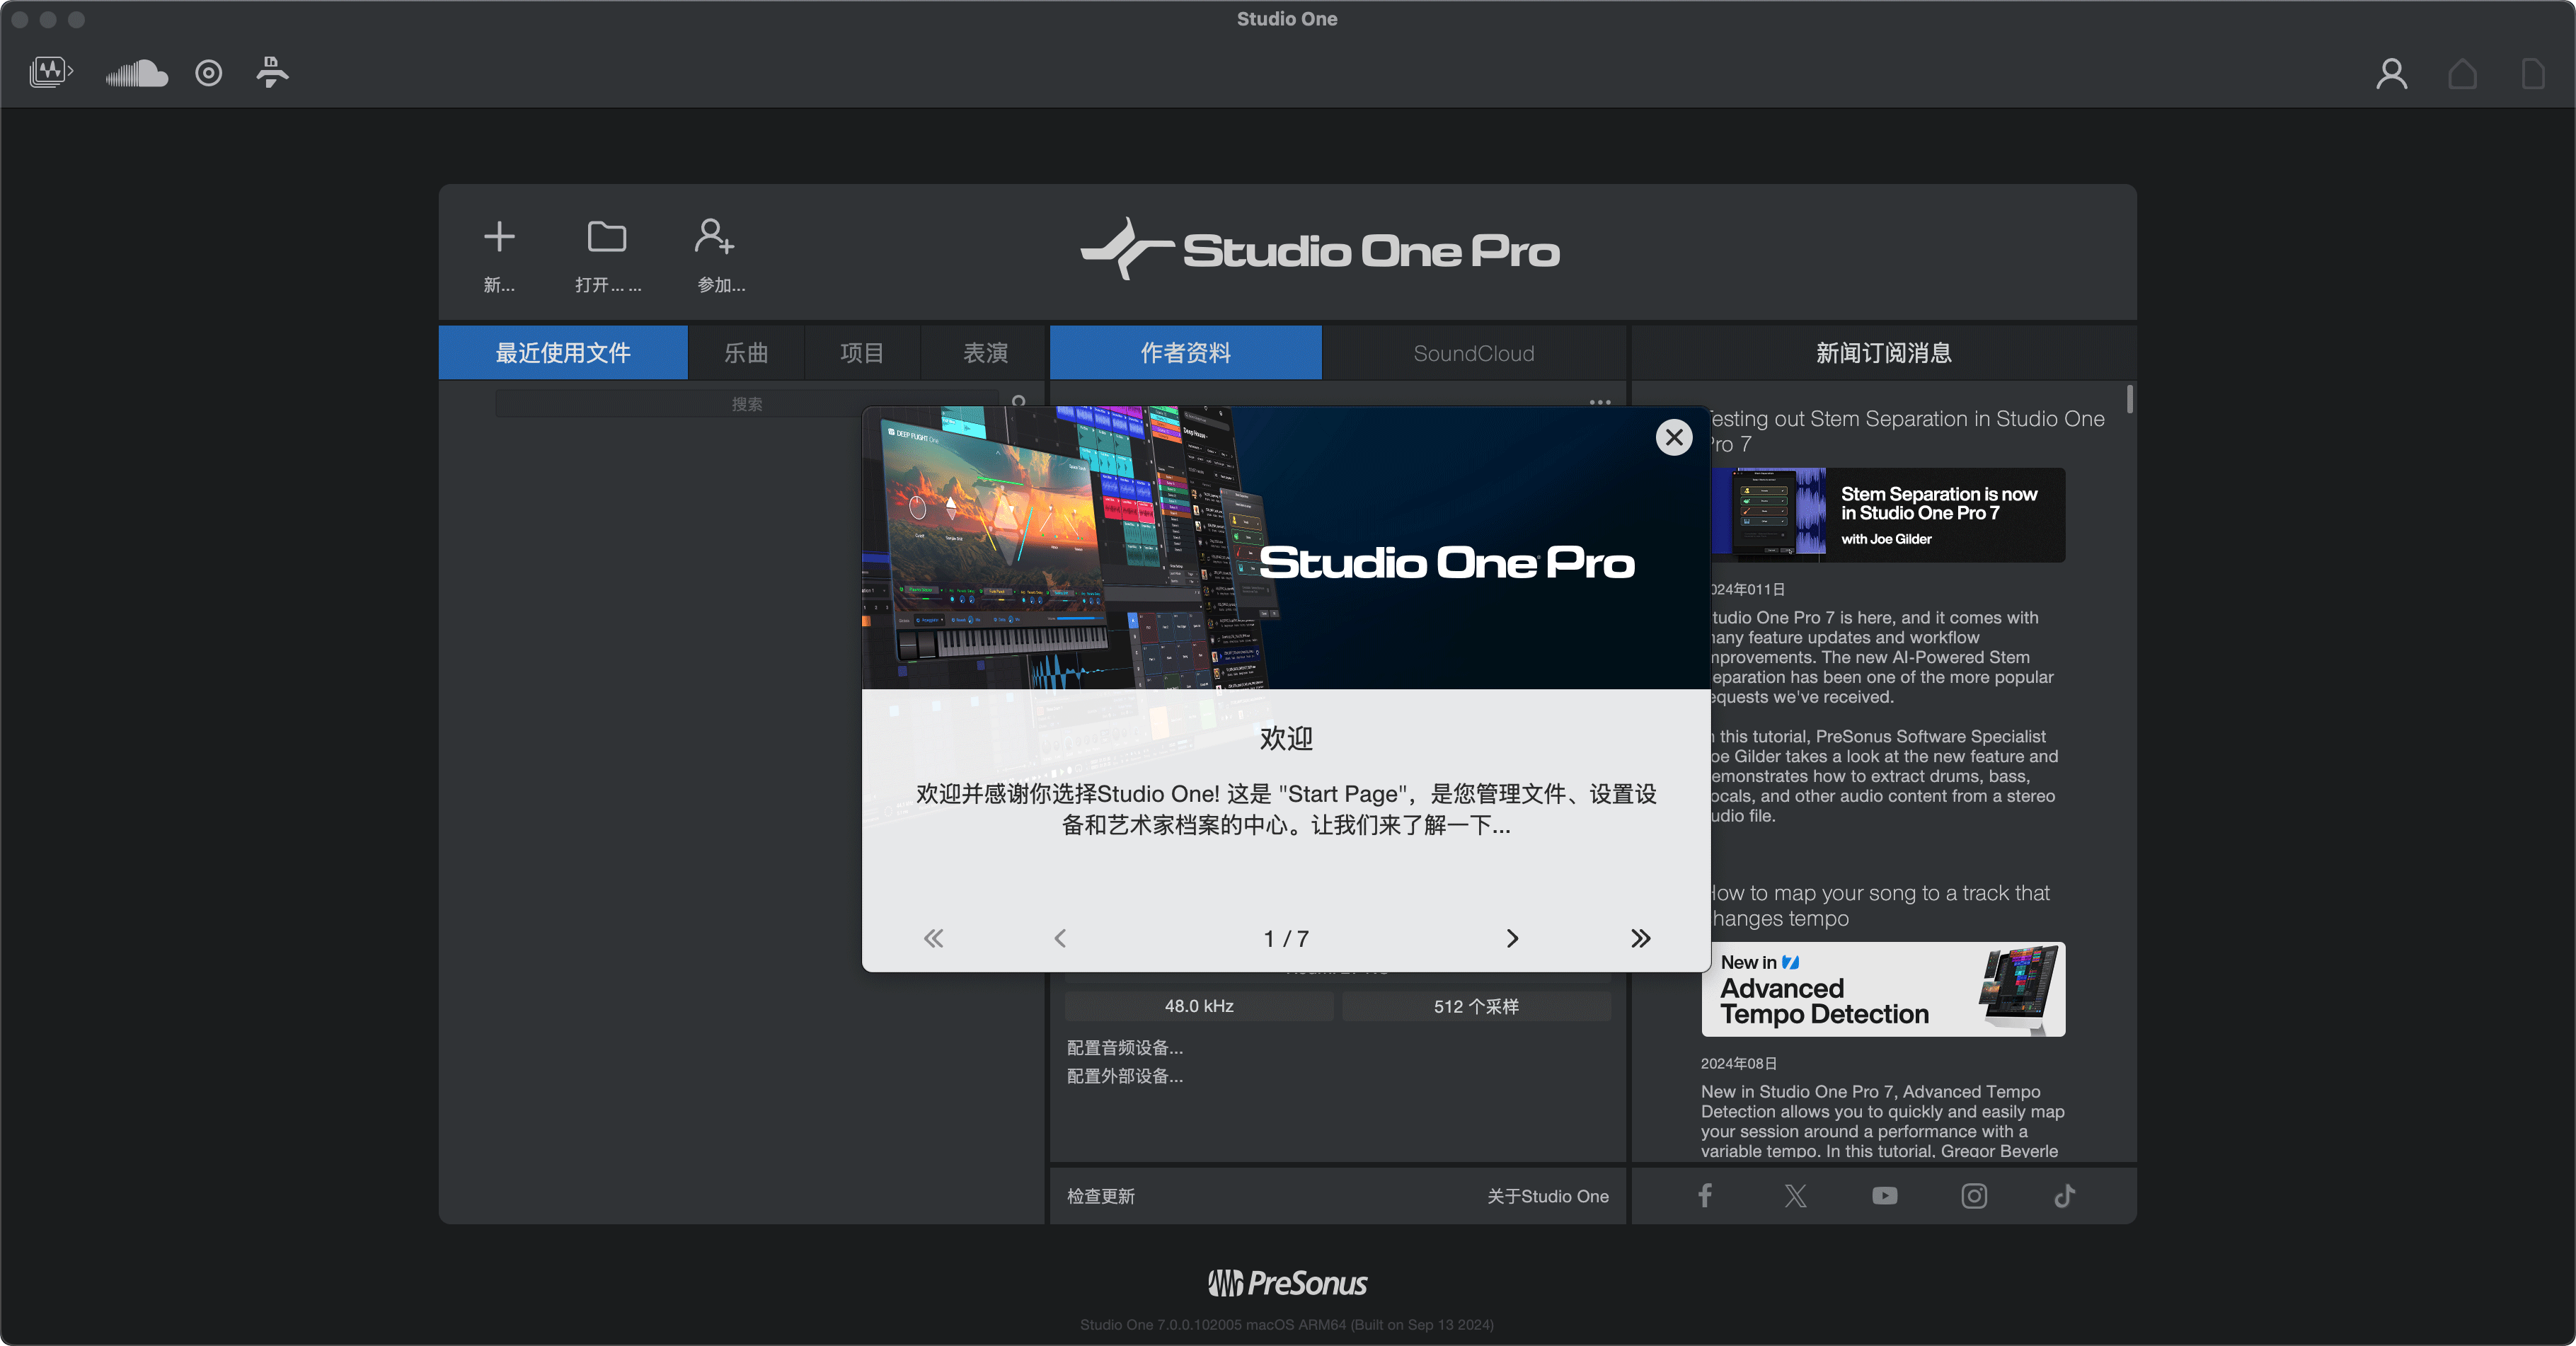Viewport: 2576px width, 1346px height.
Task: Switch to the 乐曲 tab
Action: [746, 353]
